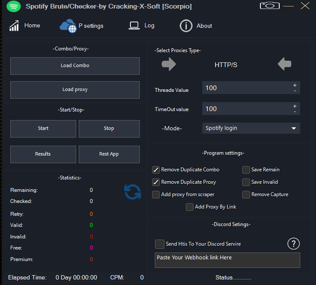Decrease TimeOut value with minus
The image size is (316, 285).
[x=295, y=112]
